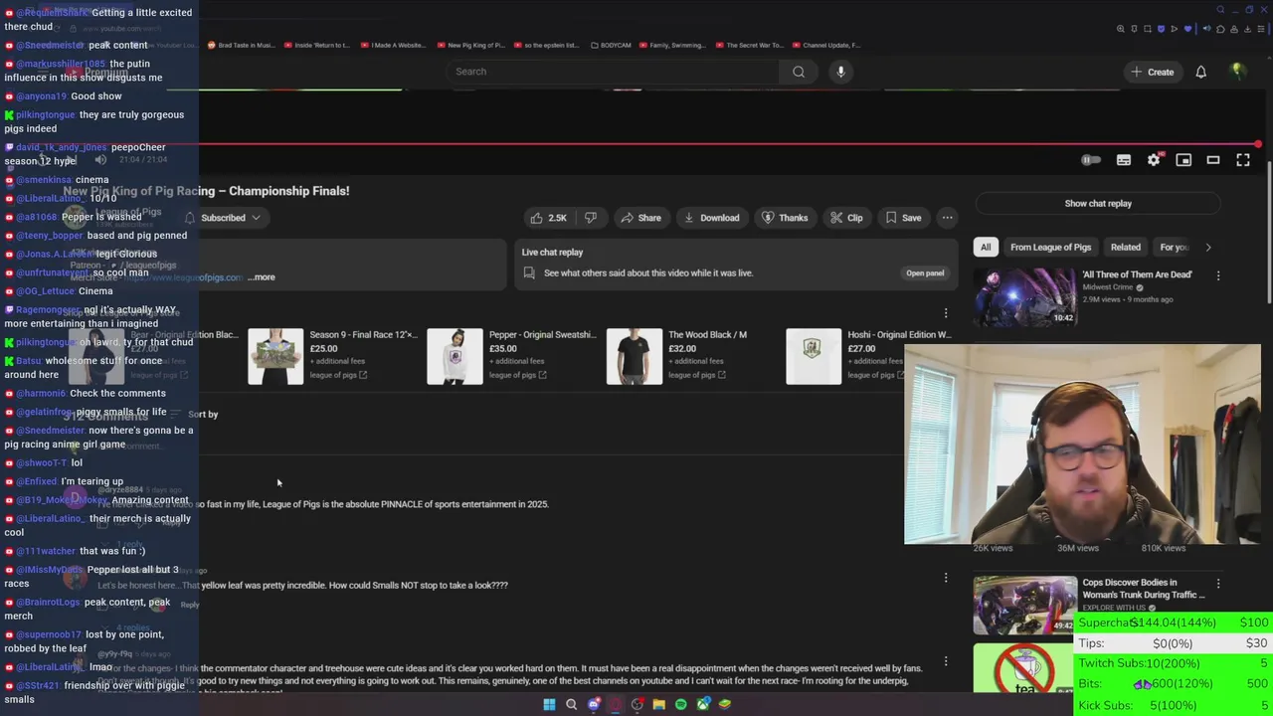Viewport: 1273px width, 716px height.
Task: Click the YouTube search magnifier button
Action: click(799, 72)
